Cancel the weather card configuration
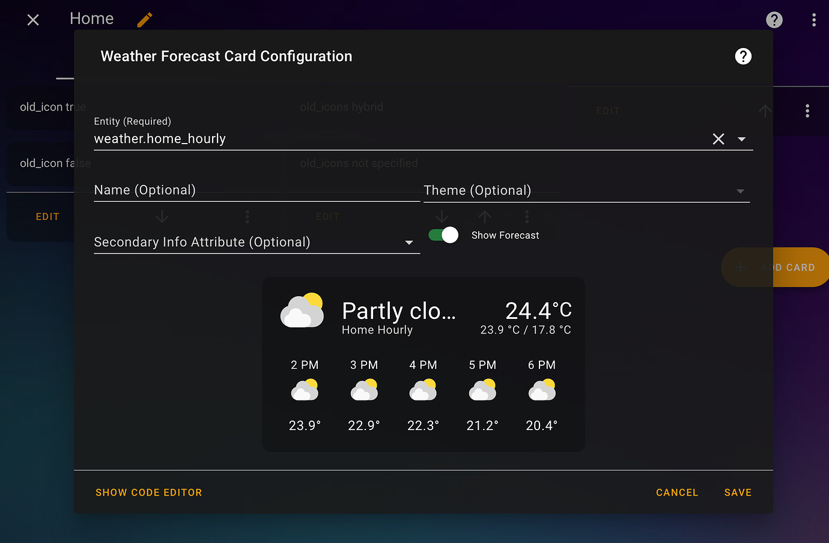 click(676, 492)
